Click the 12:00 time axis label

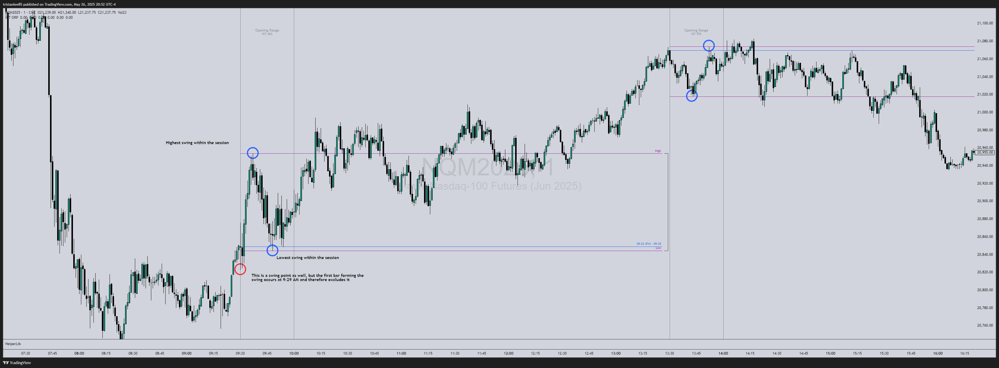508,353
